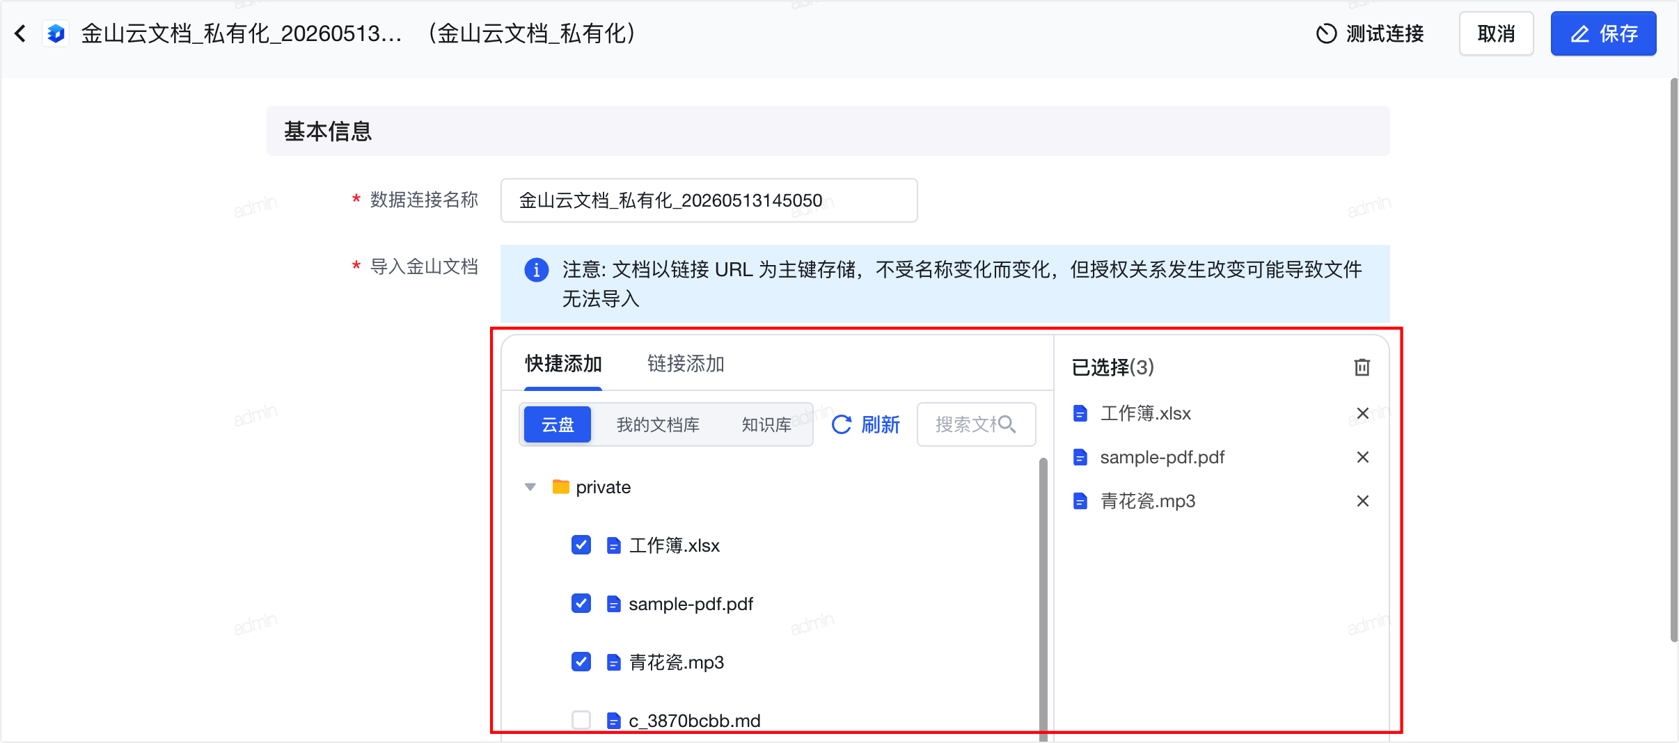
Task: Click the 搜索文档 search field
Action: [x=976, y=424]
